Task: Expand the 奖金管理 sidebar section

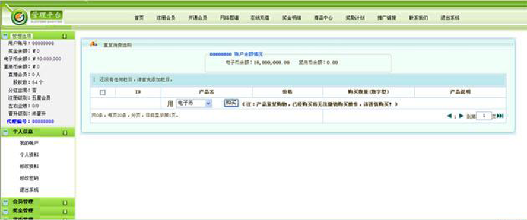Action: [x=65, y=211]
